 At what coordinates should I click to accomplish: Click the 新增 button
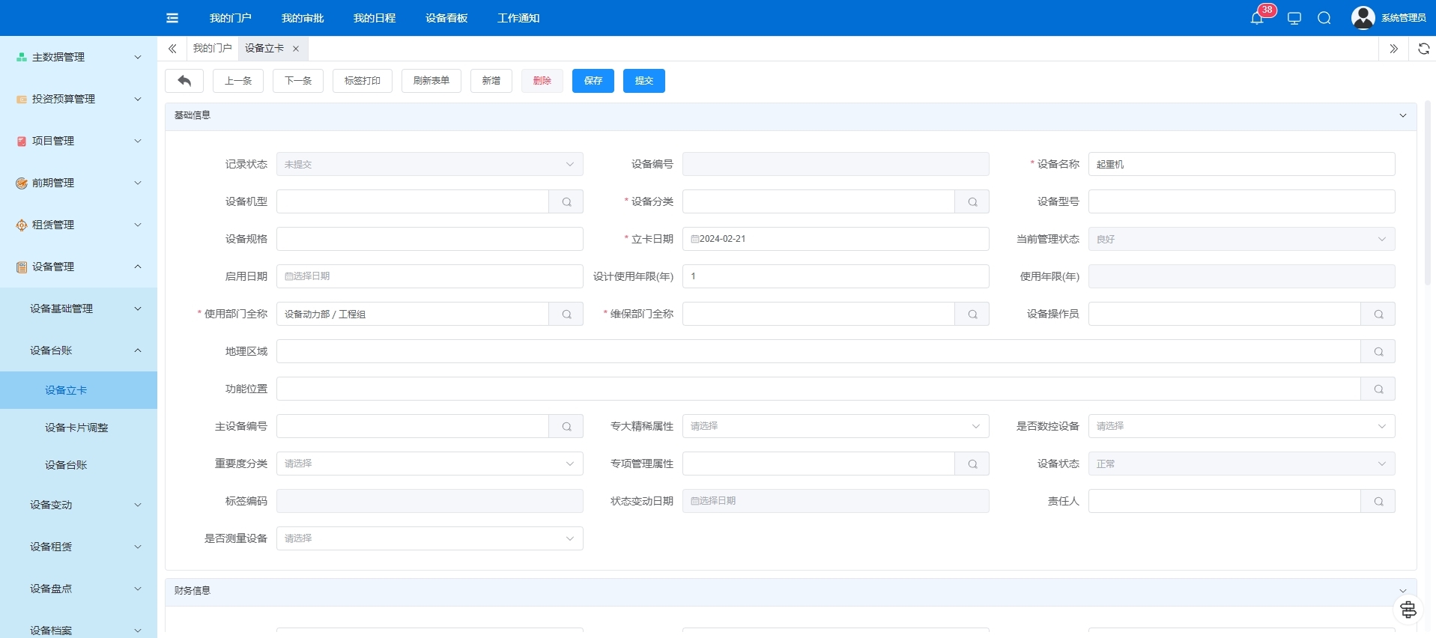(x=491, y=81)
